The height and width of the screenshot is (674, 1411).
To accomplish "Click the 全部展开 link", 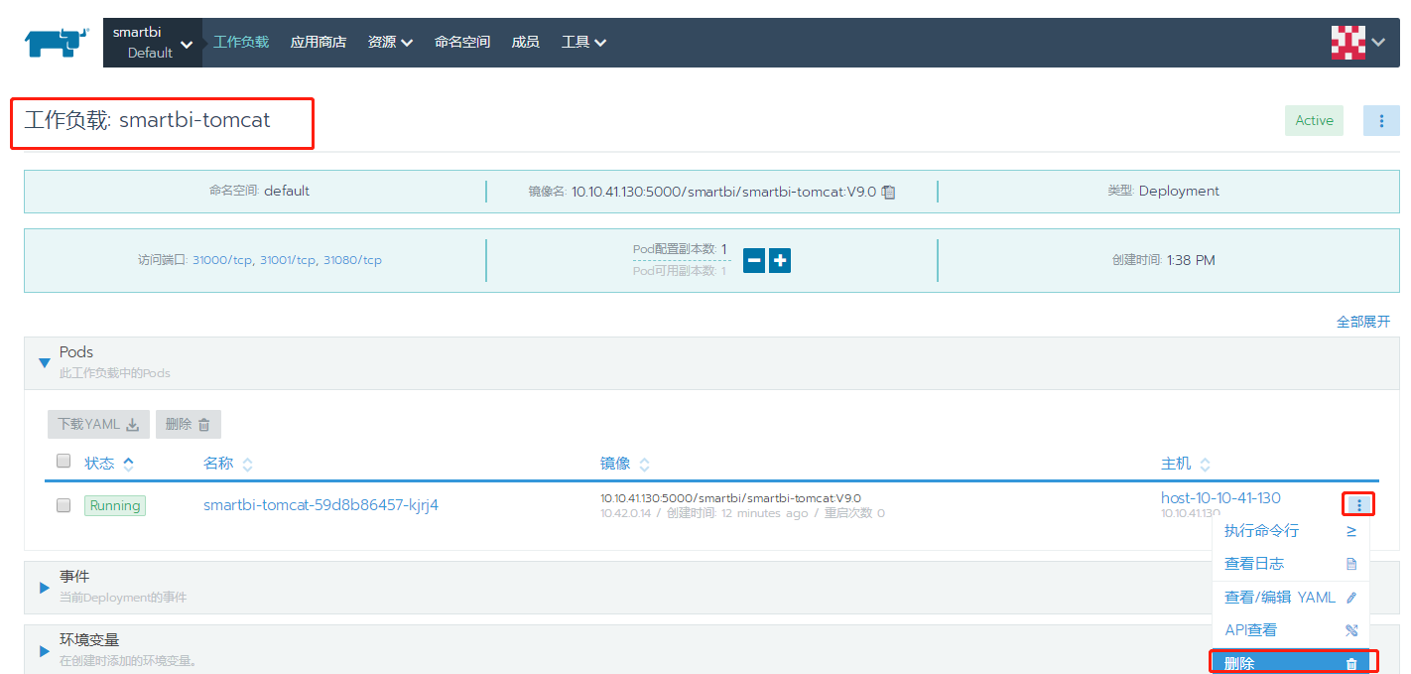I will [x=1363, y=322].
